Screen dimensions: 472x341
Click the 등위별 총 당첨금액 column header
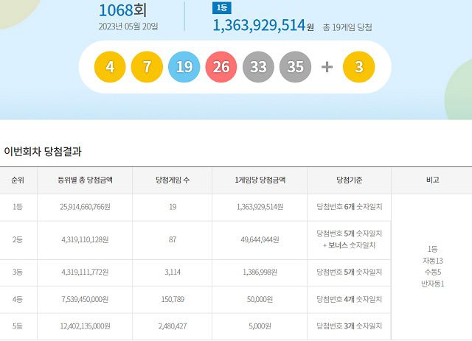pos(85,180)
